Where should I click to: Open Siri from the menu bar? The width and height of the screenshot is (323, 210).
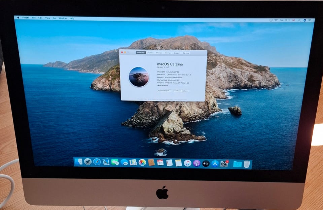tap(305, 20)
